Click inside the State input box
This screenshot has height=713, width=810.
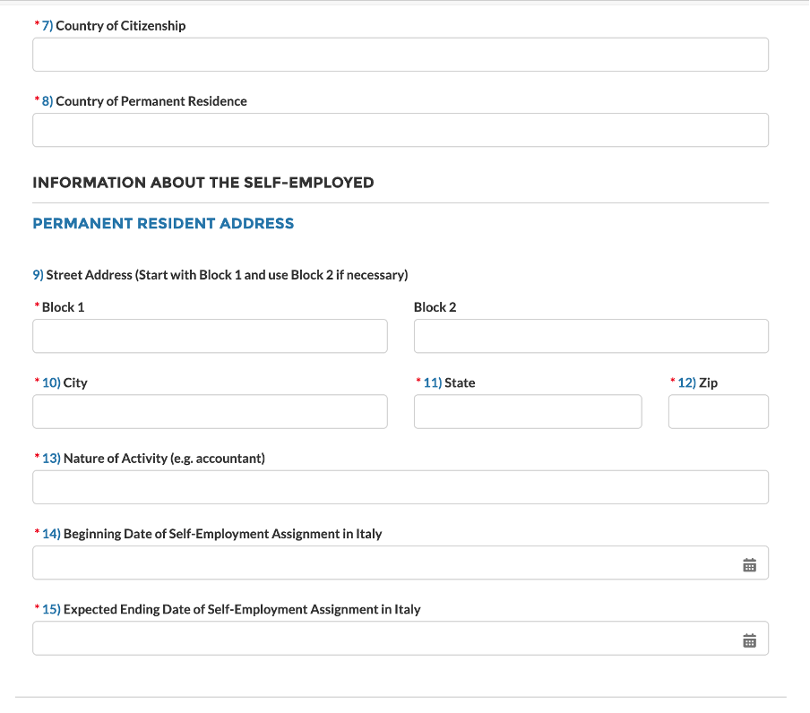tap(528, 411)
